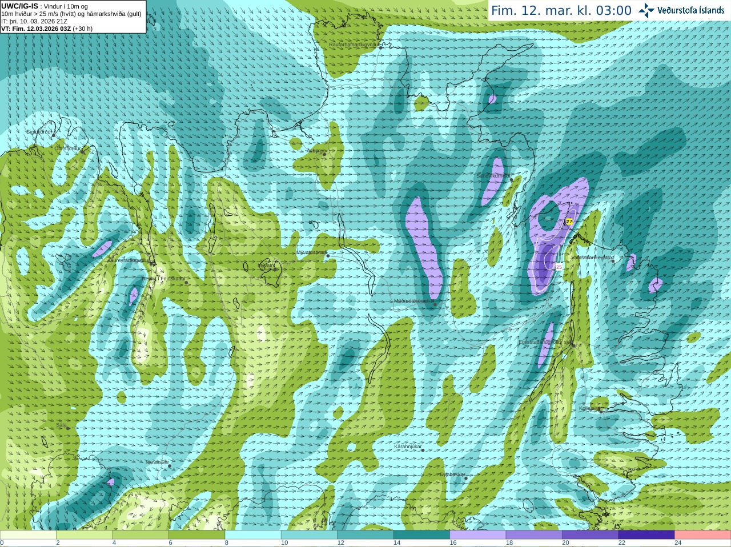Viewport: 731px width, 547px height.
Task: Select the Mývatn station label
Action: tap(266, 265)
